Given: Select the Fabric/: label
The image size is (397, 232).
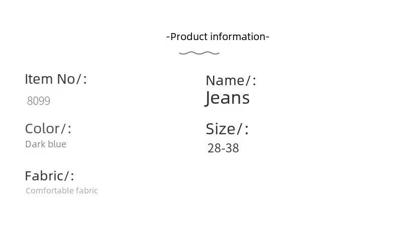Looking at the screenshot, I should pos(49,176).
